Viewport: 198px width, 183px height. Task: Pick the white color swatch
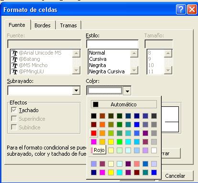point(154,150)
